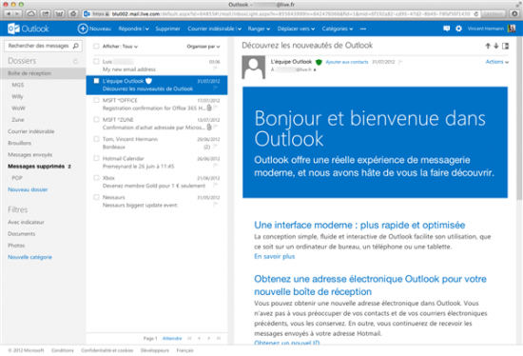Check the Neosaurs message checkbox
Viewport: 523px width, 356px height.
(x=96, y=197)
